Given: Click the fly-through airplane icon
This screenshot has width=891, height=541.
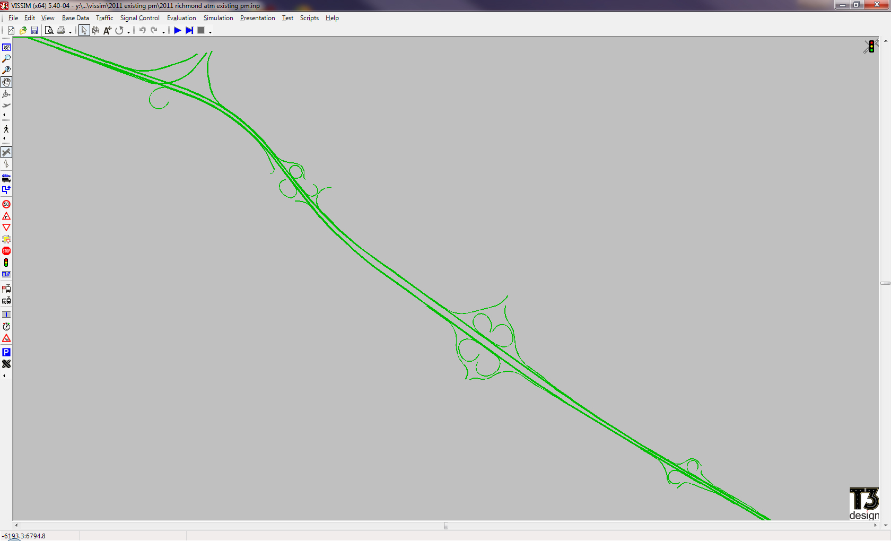Looking at the screenshot, I should [6, 106].
